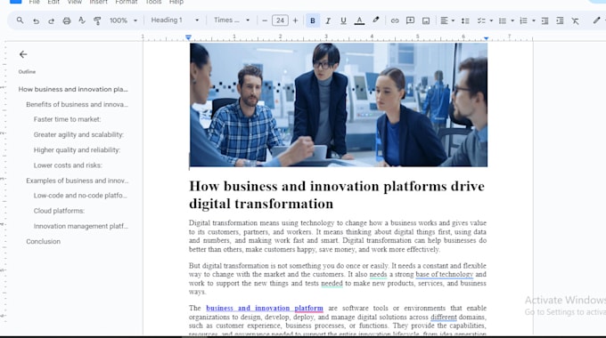Viewport: 606px width, 338px height.
Task: Insert a numbered list
Action: (523, 20)
